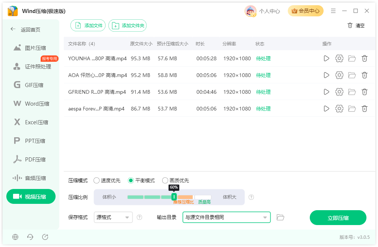The image size is (378, 247).
Task: Open settings gear for aespa video
Action: pos(339,109)
